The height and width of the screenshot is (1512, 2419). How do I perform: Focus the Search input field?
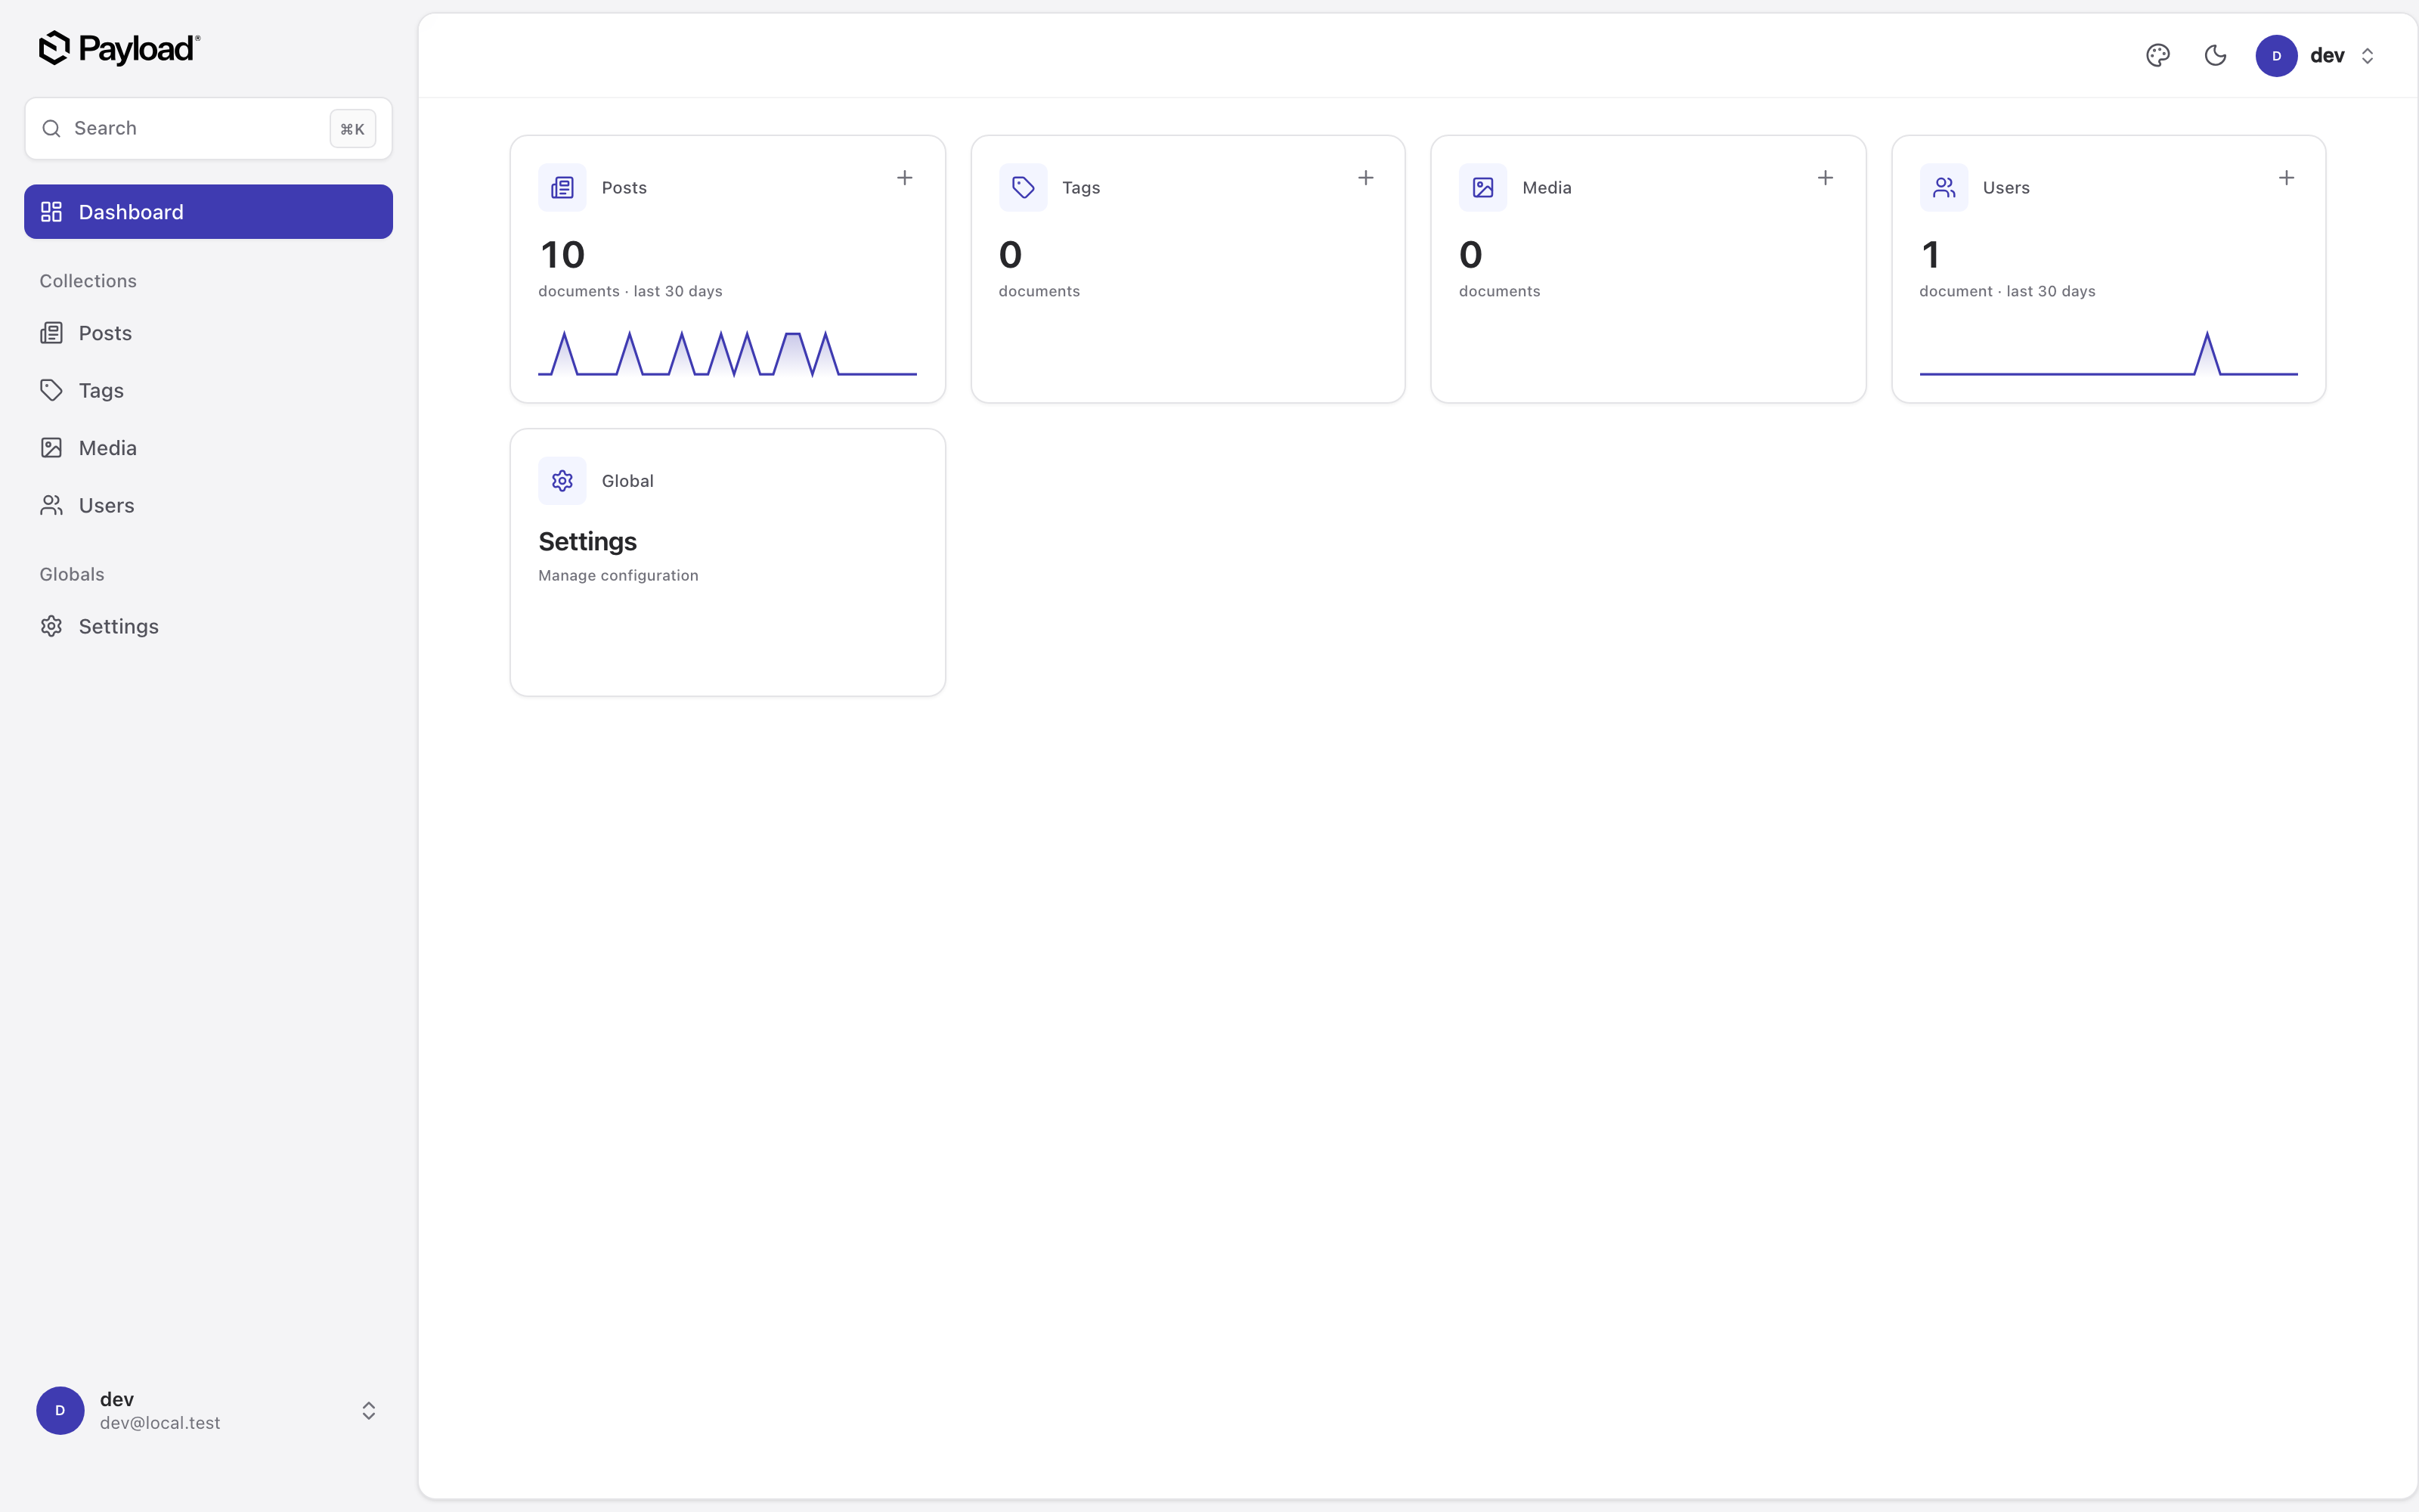208,128
